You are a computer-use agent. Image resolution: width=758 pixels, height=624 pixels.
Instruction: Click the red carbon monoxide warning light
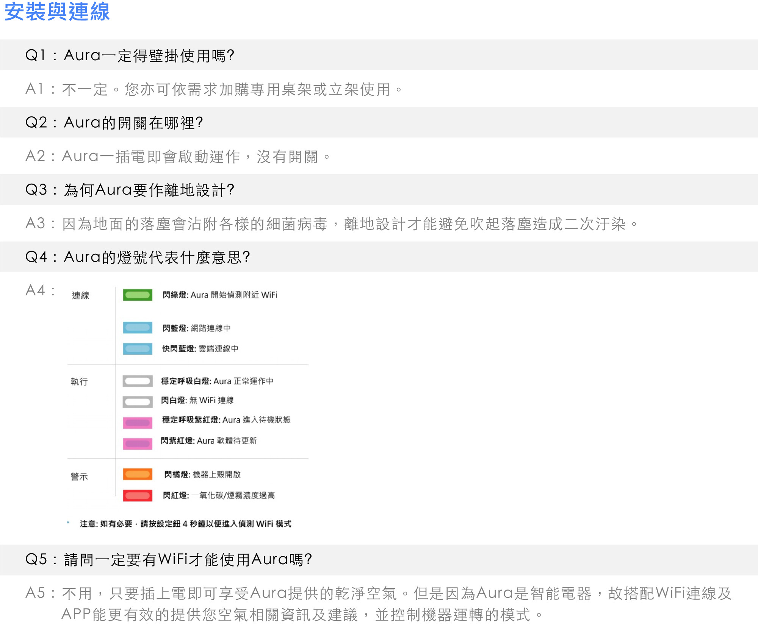pyautogui.click(x=138, y=495)
